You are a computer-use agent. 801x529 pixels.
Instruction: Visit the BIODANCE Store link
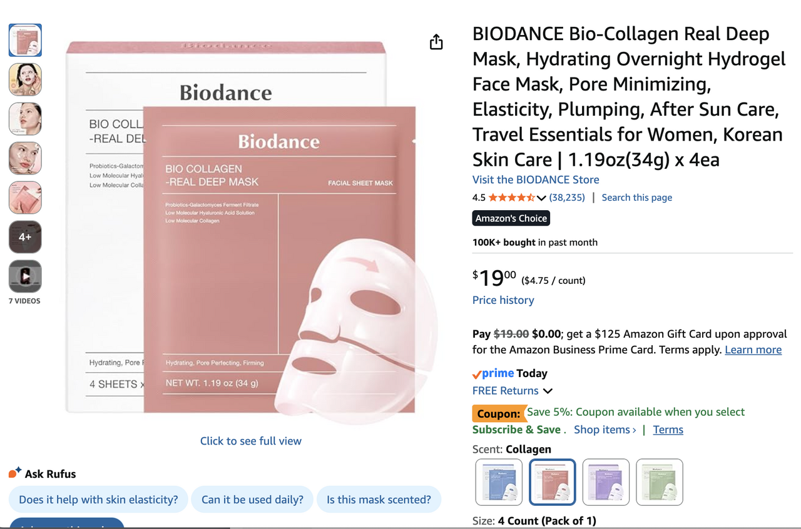536,179
